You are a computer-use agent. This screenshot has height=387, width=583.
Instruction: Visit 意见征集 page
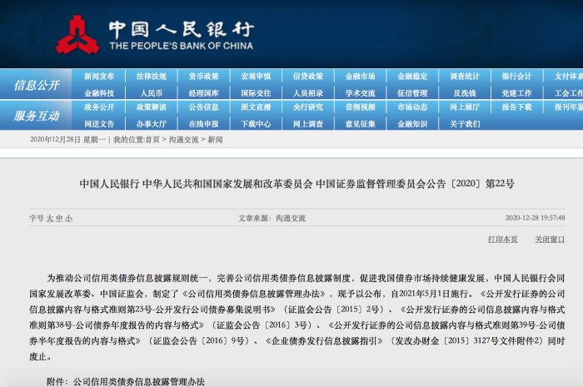[361, 124]
